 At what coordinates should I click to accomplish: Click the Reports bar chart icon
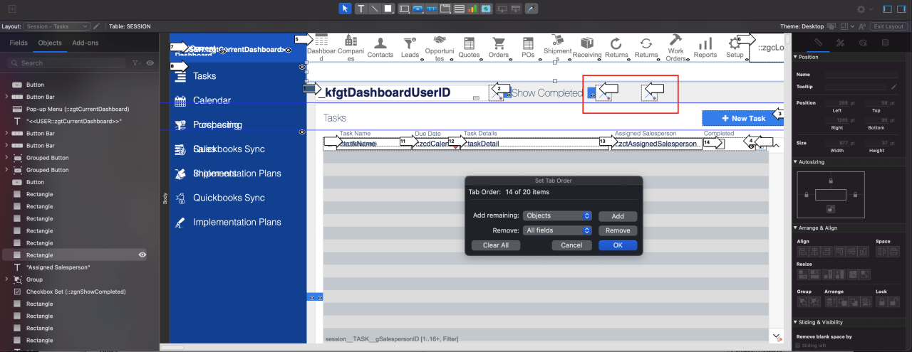pyautogui.click(x=705, y=43)
